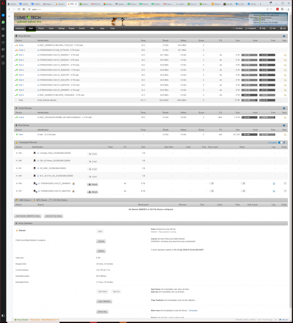Click the Boot Device help icon
Image resolution: width=293 pixels, height=323 pixels.
point(284,125)
